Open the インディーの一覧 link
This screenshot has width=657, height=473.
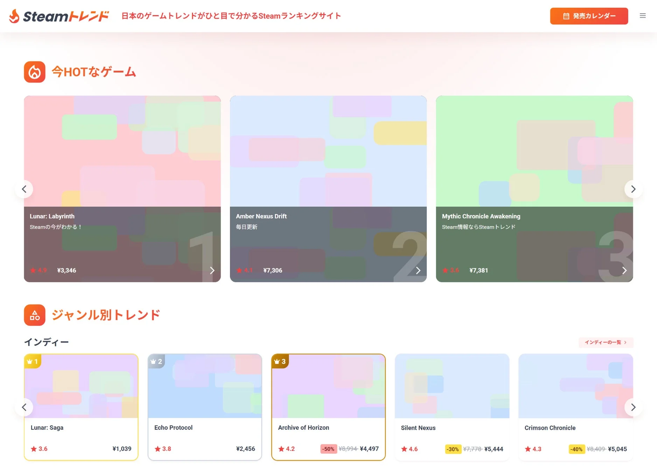tap(606, 342)
